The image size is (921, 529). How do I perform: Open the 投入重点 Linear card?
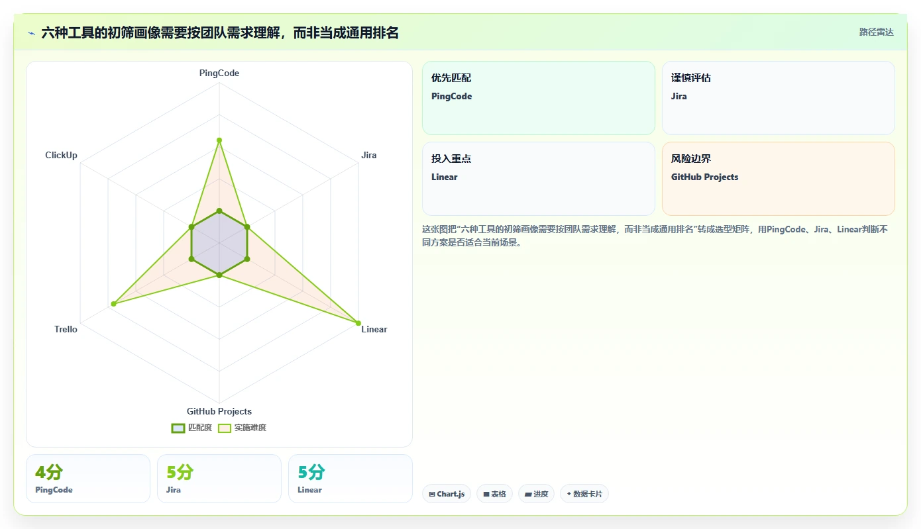point(538,179)
